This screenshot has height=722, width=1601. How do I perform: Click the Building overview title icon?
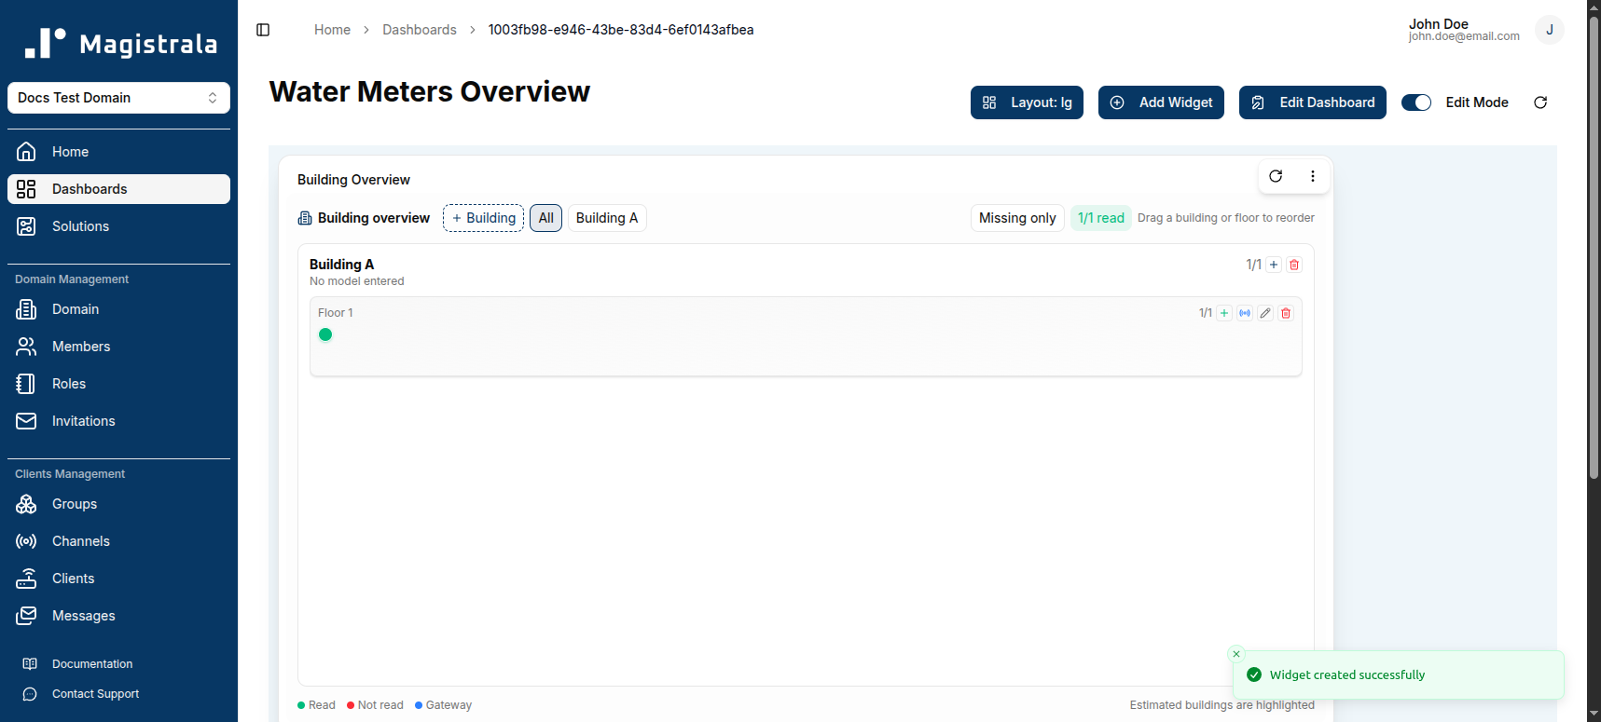tap(305, 218)
